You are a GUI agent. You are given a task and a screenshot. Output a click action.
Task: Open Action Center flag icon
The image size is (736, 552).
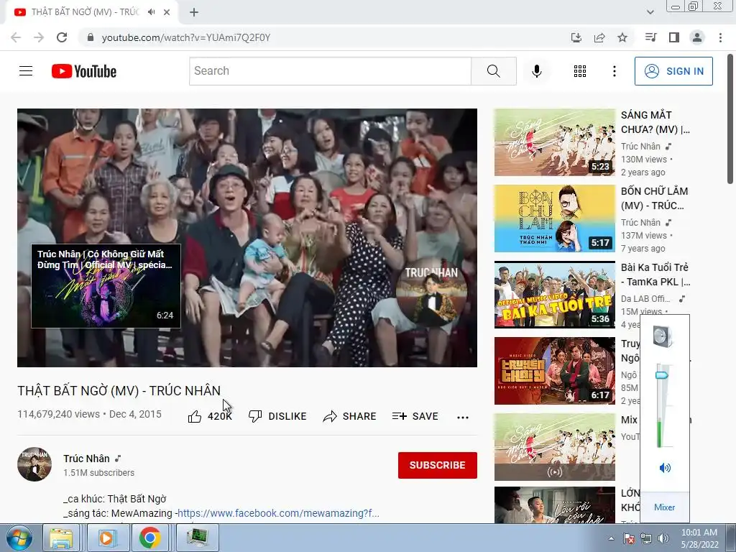point(628,538)
